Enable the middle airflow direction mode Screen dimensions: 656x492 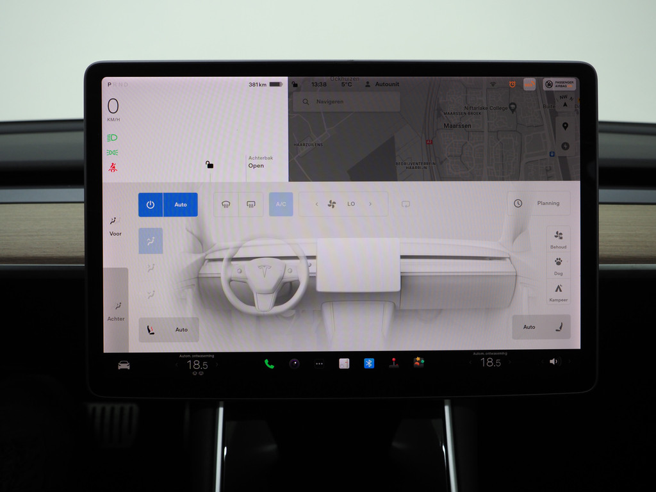tap(151, 268)
